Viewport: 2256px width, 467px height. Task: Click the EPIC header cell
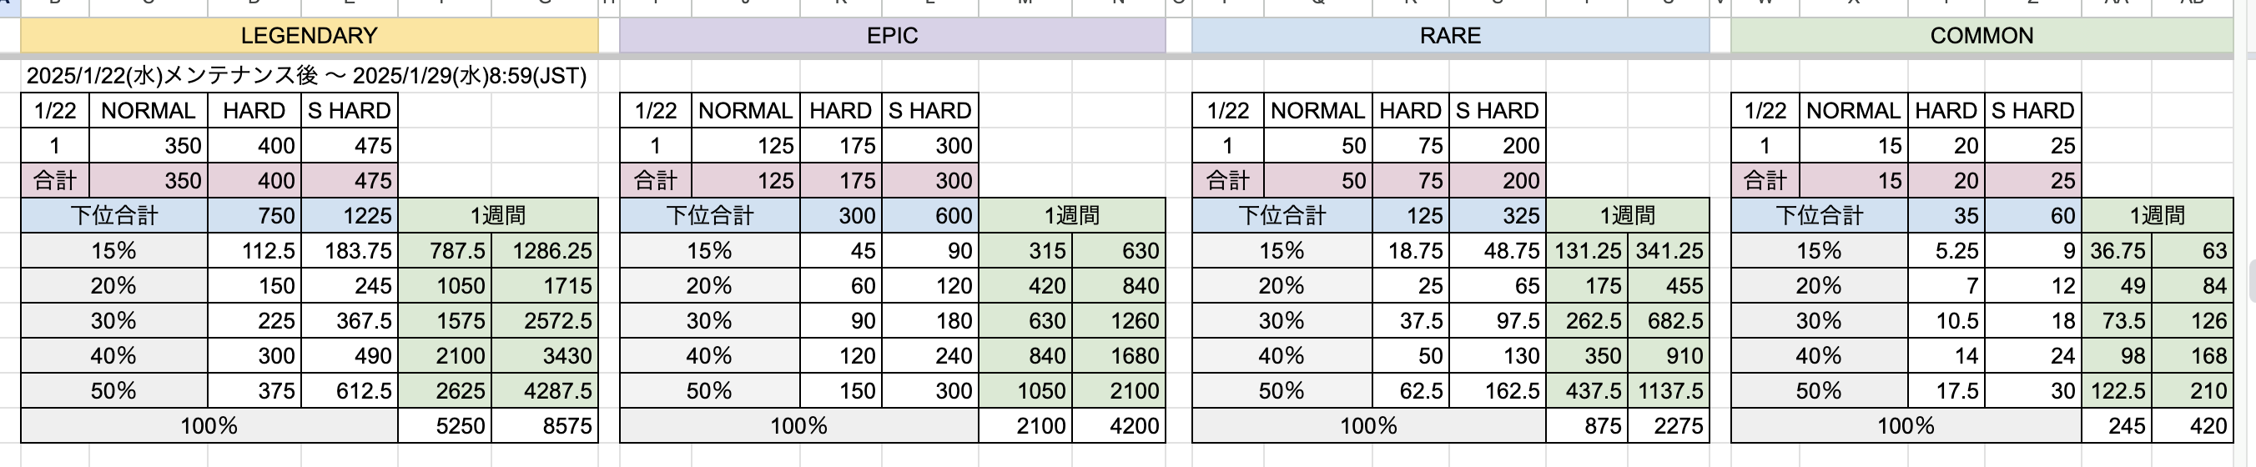pos(892,36)
